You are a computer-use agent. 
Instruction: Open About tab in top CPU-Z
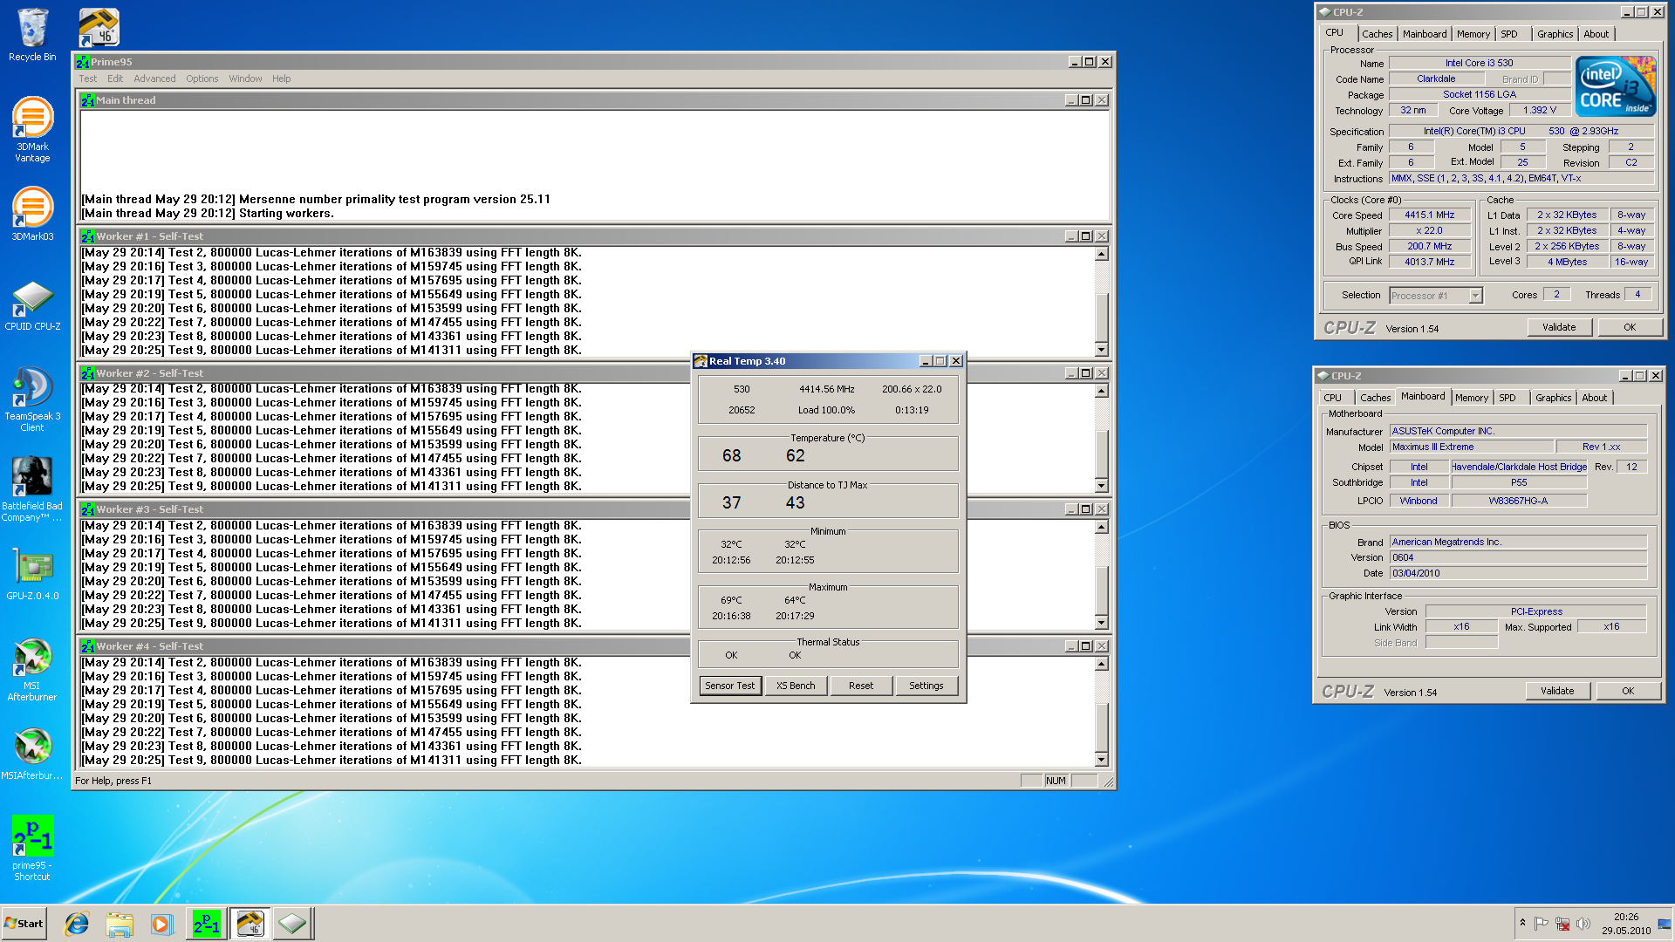pos(1596,34)
